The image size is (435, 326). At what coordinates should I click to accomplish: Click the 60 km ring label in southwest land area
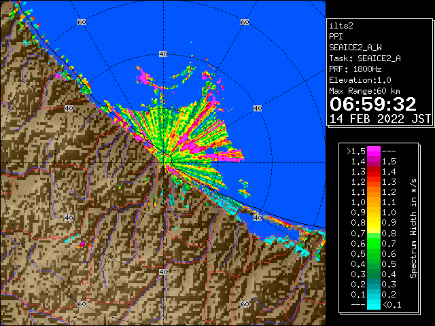82,304
